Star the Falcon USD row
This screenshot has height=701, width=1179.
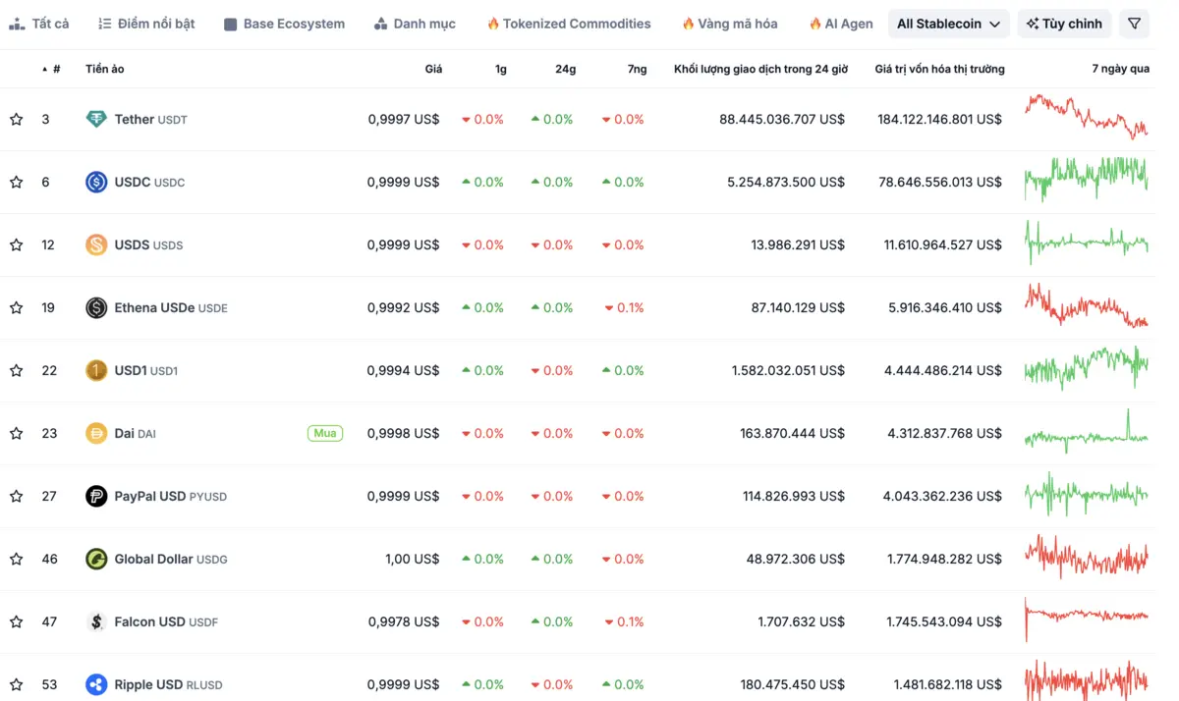[16, 621]
